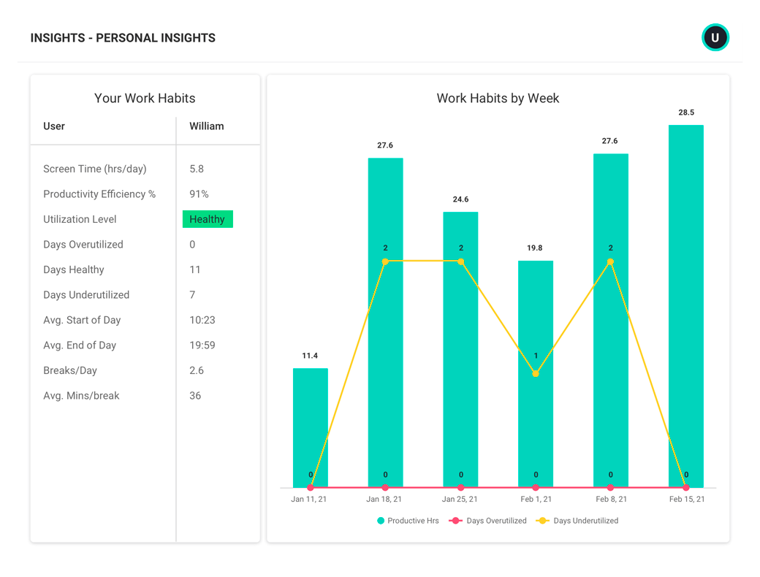This screenshot has width=760, height=577.
Task: Click the 19:59 end time value
Action: point(202,345)
